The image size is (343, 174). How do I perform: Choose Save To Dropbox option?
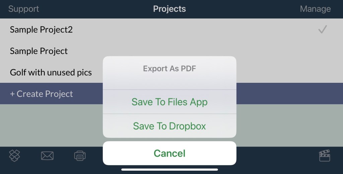(169, 126)
